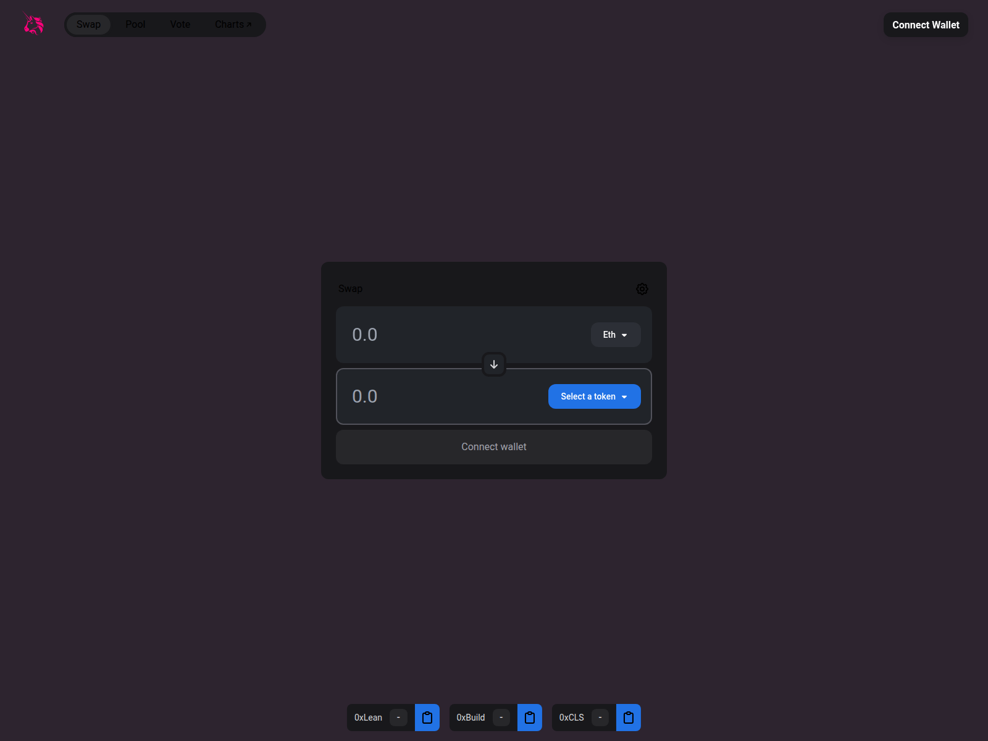Focus the top amount input field
The image size is (988, 741).
(466, 335)
